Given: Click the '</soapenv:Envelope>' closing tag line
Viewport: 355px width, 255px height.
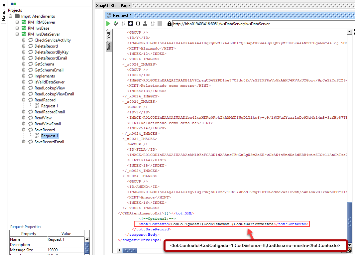Looking at the screenshot, I should pos(140,240).
